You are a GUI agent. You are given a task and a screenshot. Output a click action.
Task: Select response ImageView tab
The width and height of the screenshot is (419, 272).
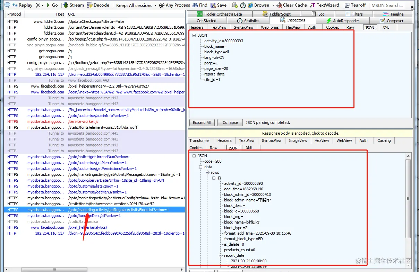tap(298, 140)
